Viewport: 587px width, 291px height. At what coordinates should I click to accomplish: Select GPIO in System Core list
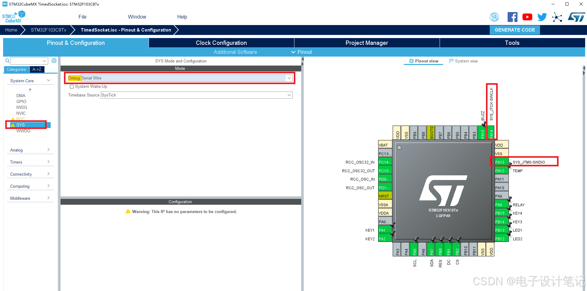click(x=21, y=101)
